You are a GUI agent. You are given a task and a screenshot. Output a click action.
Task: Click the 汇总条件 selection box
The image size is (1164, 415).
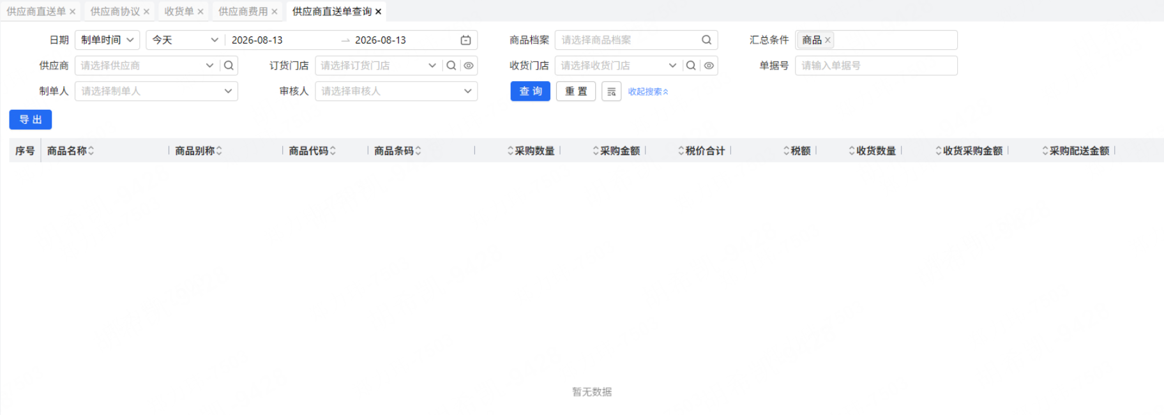(876, 40)
